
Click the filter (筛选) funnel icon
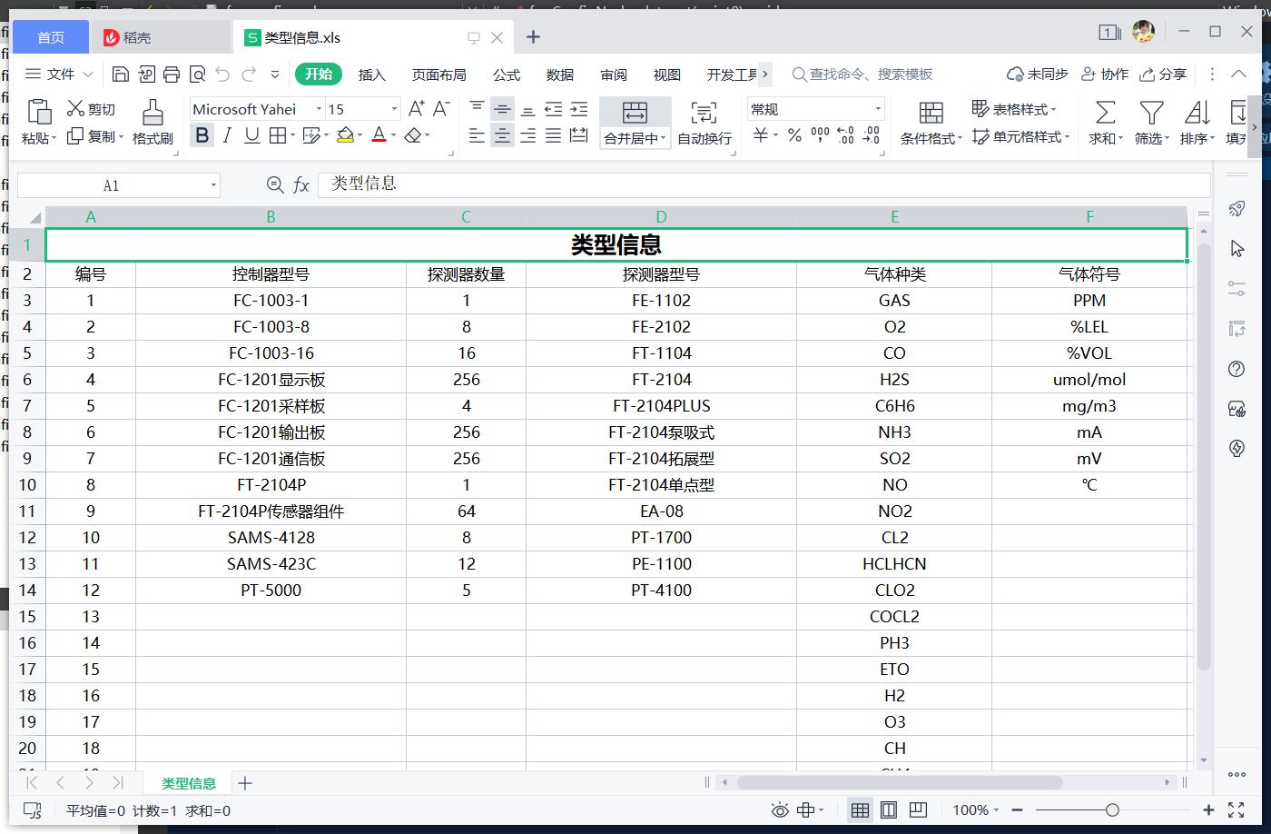point(1151,113)
